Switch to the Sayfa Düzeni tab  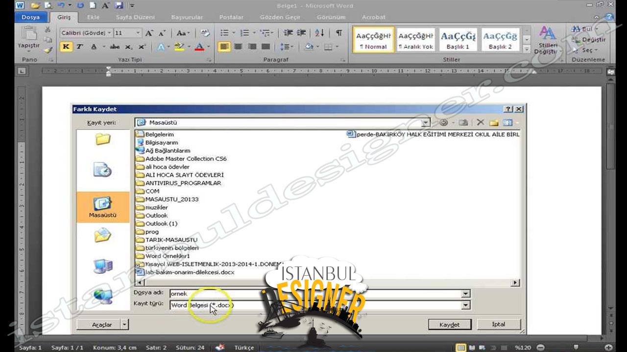(x=135, y=17)
